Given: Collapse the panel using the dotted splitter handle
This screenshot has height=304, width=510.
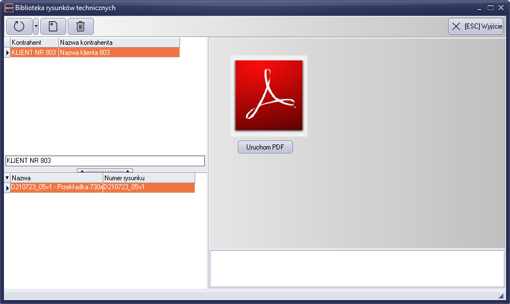Looking at the screenshot, I should pyautogui.click(x=105, y=170).
